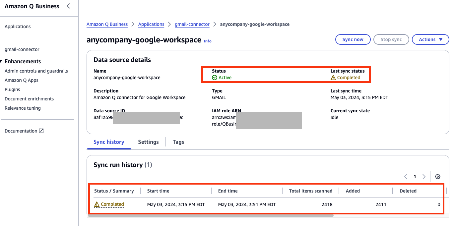The image size is (452, 226).
Task: Sort by Deleted column header
Action: point(408,191)
